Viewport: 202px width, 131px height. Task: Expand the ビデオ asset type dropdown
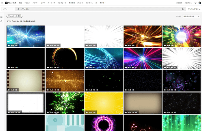click(8, 9)
